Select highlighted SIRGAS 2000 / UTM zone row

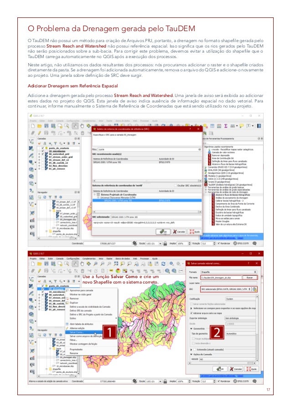(147, 200)
